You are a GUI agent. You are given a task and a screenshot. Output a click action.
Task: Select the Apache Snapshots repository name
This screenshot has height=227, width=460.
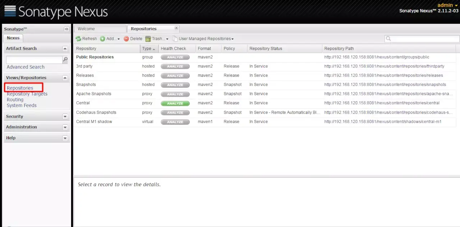[x=93, y=94]
